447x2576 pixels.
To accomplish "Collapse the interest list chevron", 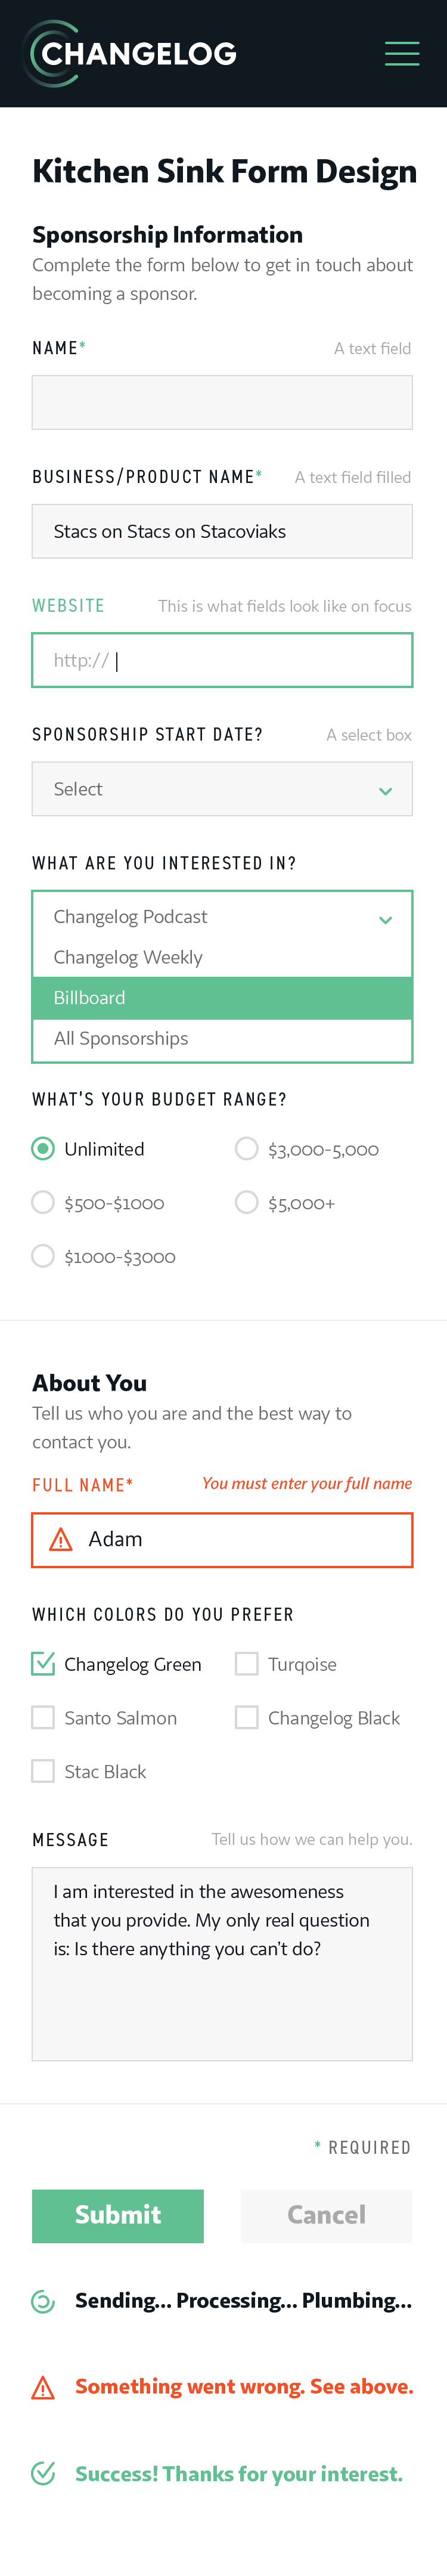I will [x=385, y=919].
